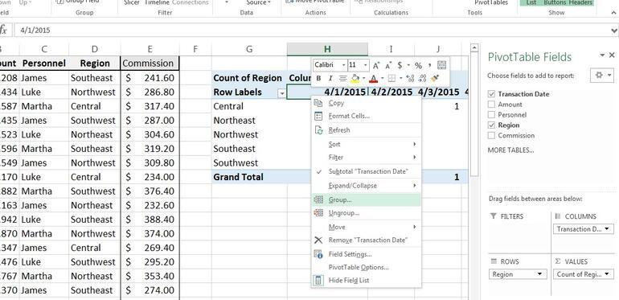This screenshot has height=300, width=619.
Task: Click Increase Decimal icon
Action: click(410, 79)
